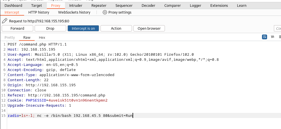This screenshot has height=129, width=281.
Task: Go to the Extensions tab
Action: click(219, 6)
